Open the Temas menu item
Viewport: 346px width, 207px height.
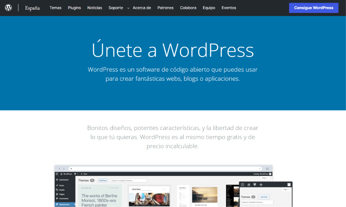click(x=55, y=8)
